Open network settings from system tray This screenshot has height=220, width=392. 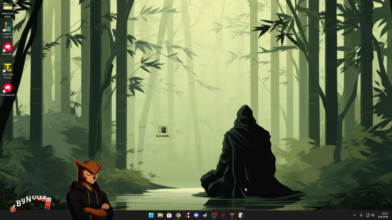[x=367, y=215]
